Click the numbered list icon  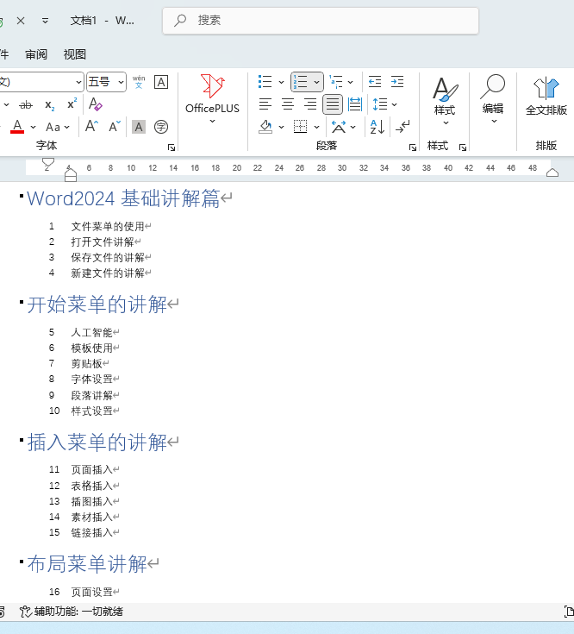[301, 82]
